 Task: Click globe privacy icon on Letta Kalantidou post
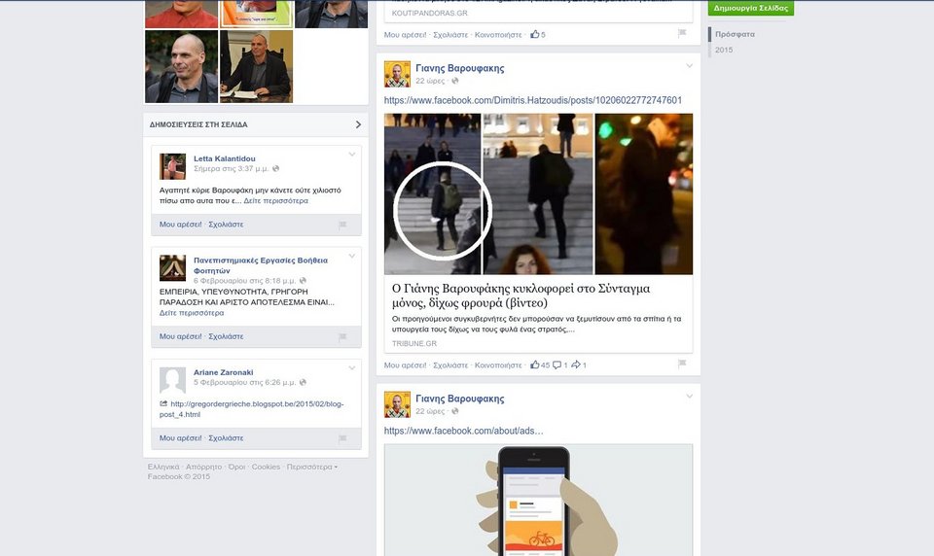pyautogui.click(x=275, y=168)
